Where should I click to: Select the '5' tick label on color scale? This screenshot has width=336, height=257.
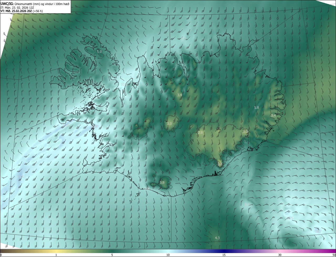click(112, 255)
